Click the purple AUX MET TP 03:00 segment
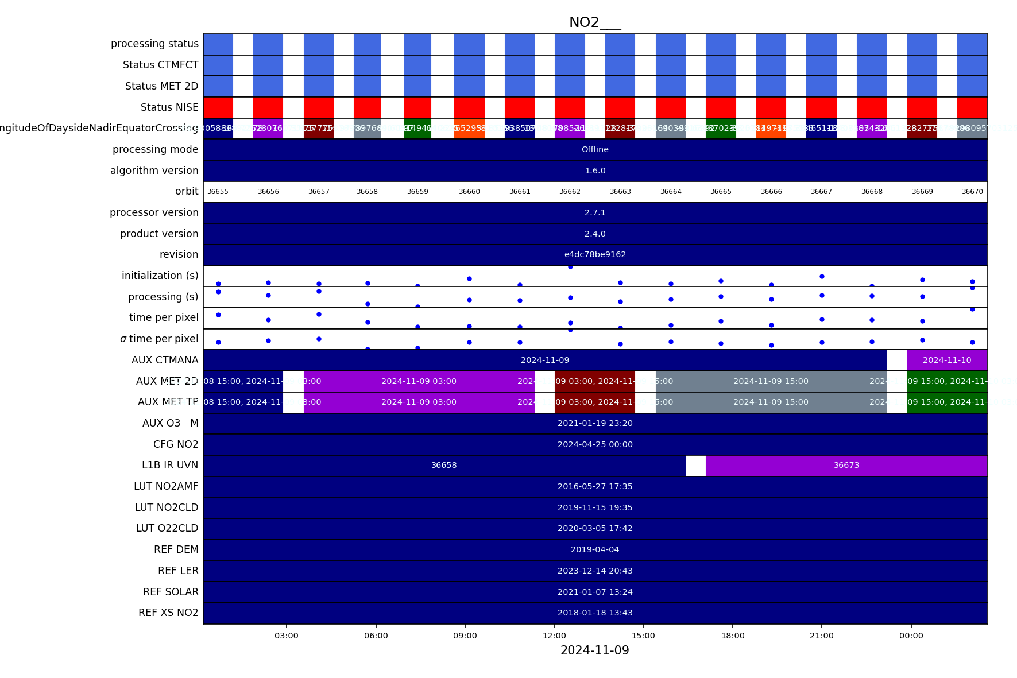This screenshot has width=1017, height=678. click(x=419, y=402)
